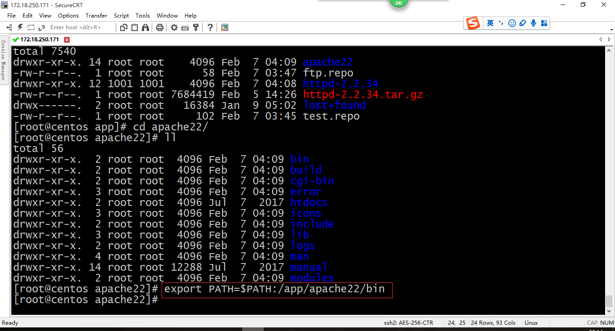Open Find with the binoculars icon
This screenshot has height=331, width=615.
145,27
